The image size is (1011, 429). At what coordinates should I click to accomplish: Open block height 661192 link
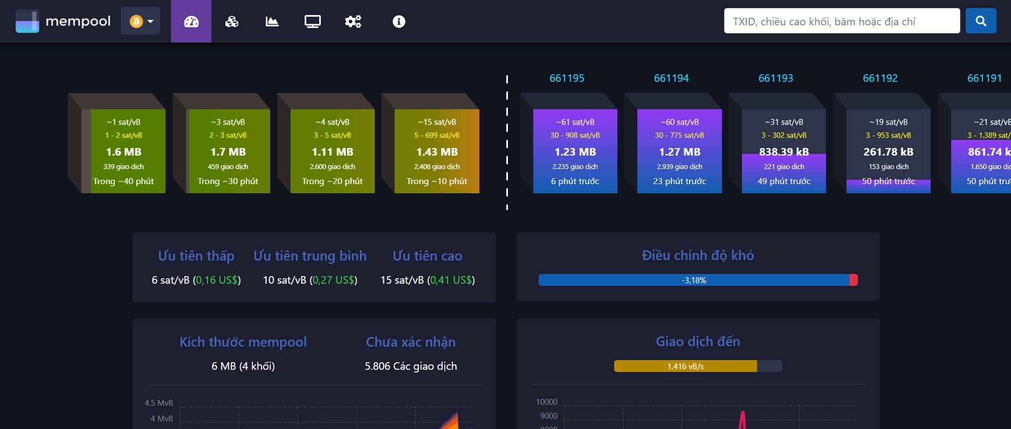(x=880, y=78)
